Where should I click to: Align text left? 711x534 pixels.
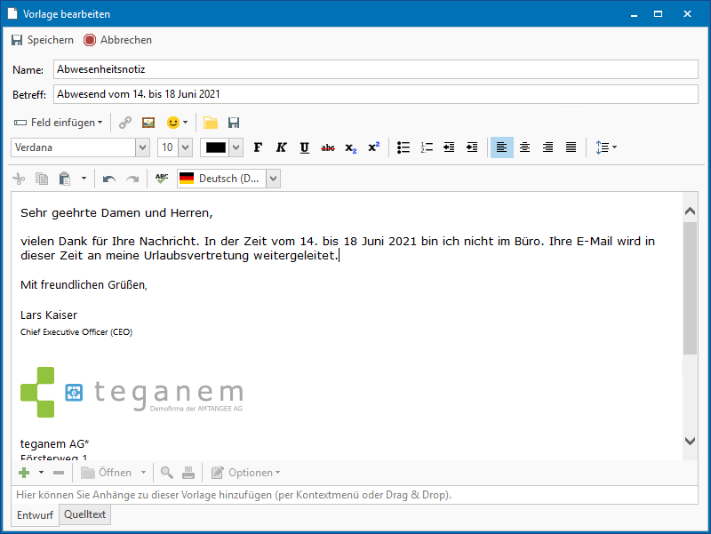(502, 147)
